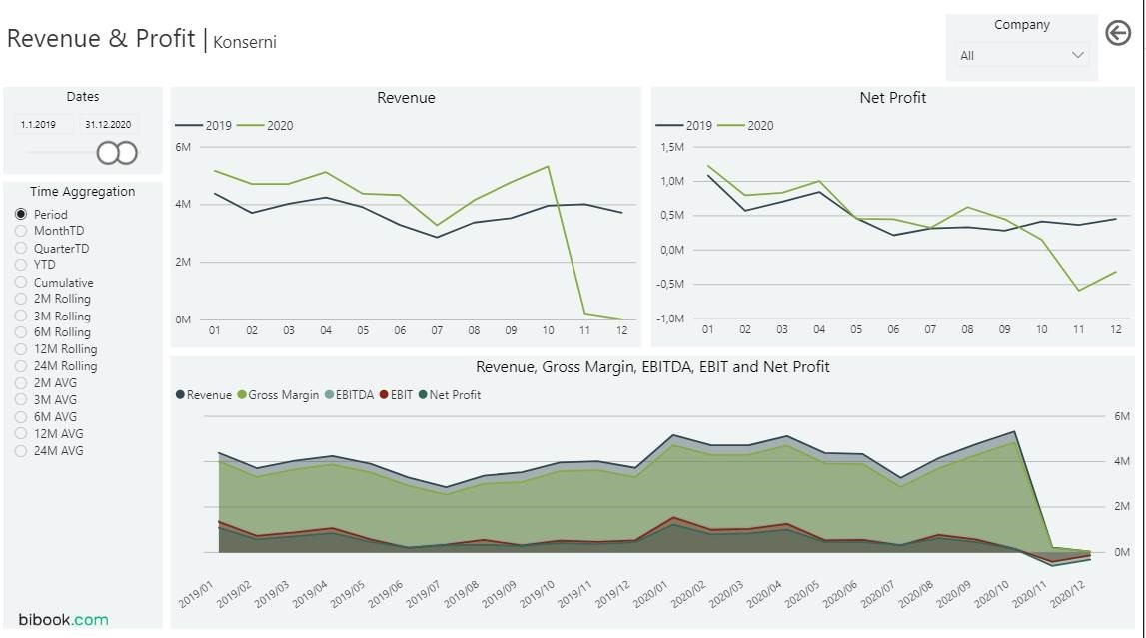Image resolution: width=1146 pixels, height=638 pixels.
Task: Click the Gross Margin legend marker
Action: (242, 395)
